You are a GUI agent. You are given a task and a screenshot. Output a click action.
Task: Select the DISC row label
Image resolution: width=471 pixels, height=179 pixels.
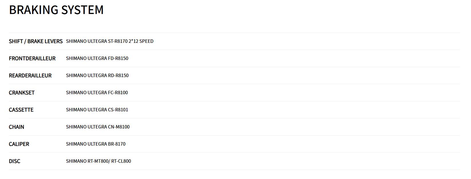[15, 161]
